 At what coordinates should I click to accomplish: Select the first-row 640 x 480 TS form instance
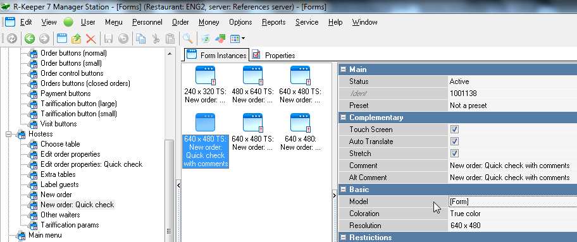(300, 85)
